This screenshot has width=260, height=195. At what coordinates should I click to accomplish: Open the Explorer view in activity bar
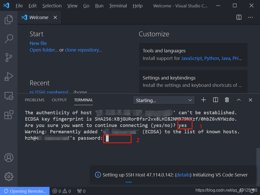pos(9,20)
